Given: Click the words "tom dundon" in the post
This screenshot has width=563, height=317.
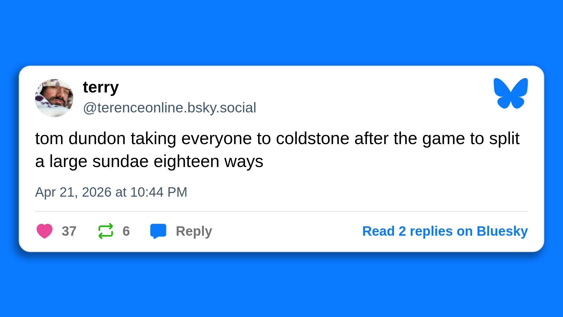Looking at the screenshot, I should (80, 139).
